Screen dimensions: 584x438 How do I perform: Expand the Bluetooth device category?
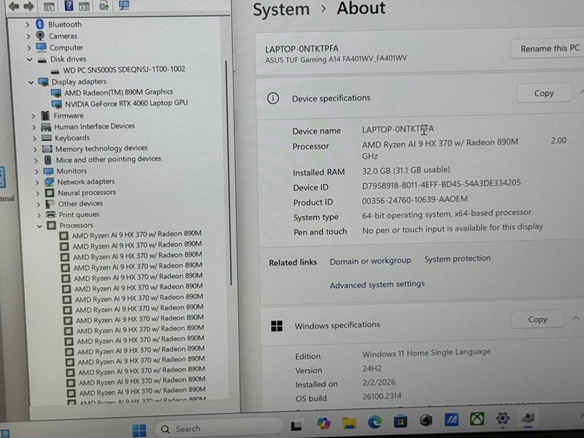point(28,24)
